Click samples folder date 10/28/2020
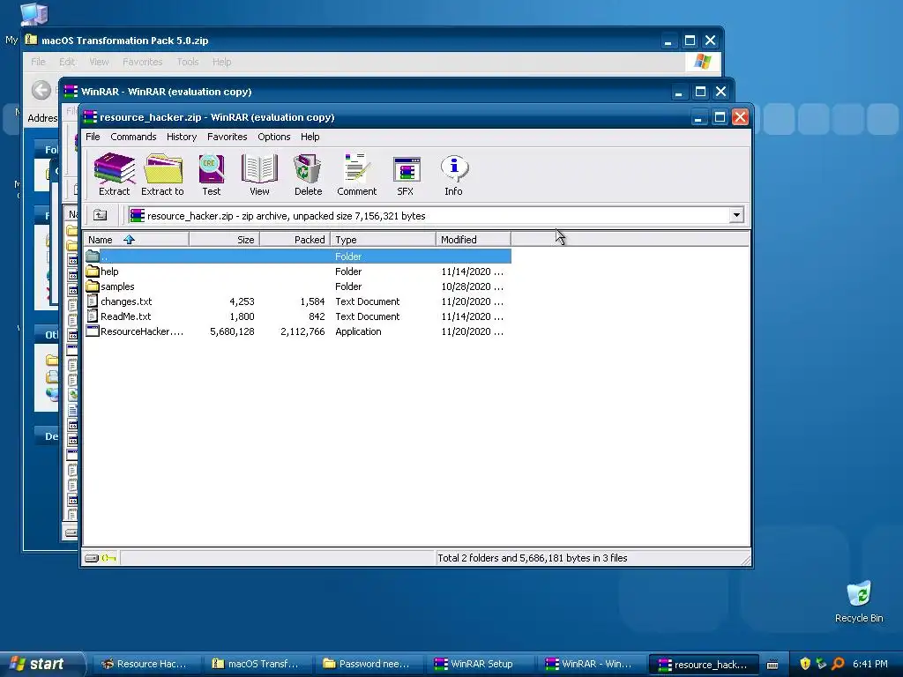 click(473, 286)
